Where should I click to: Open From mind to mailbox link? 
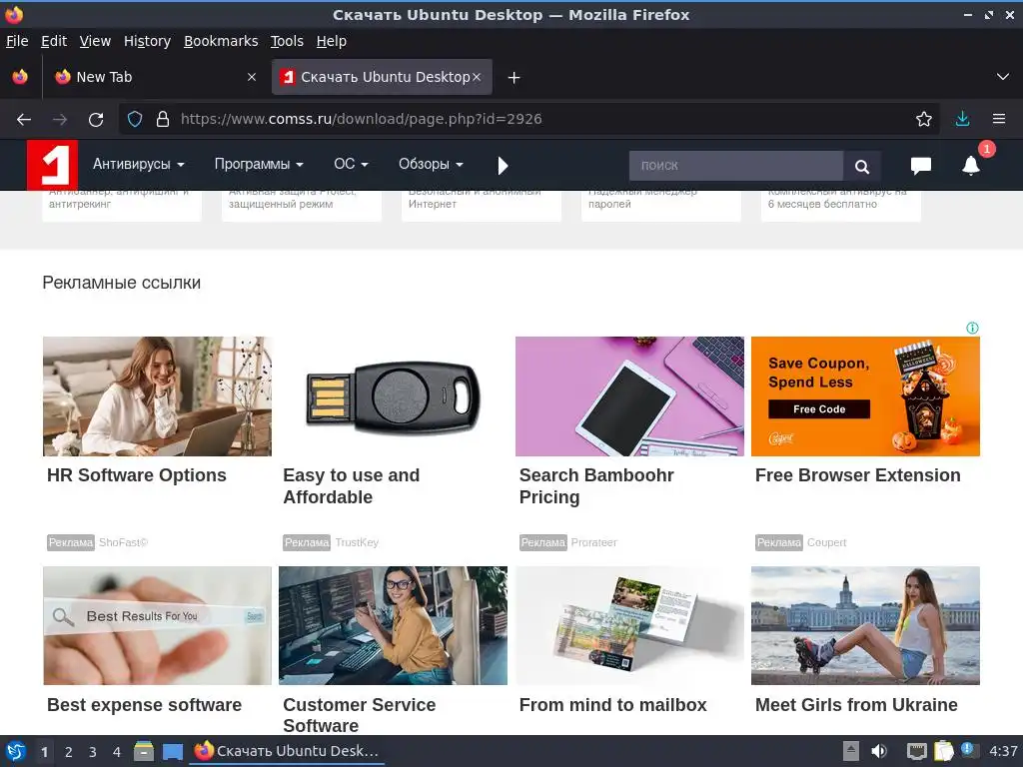pyautogui.click(x=612, y=705)
